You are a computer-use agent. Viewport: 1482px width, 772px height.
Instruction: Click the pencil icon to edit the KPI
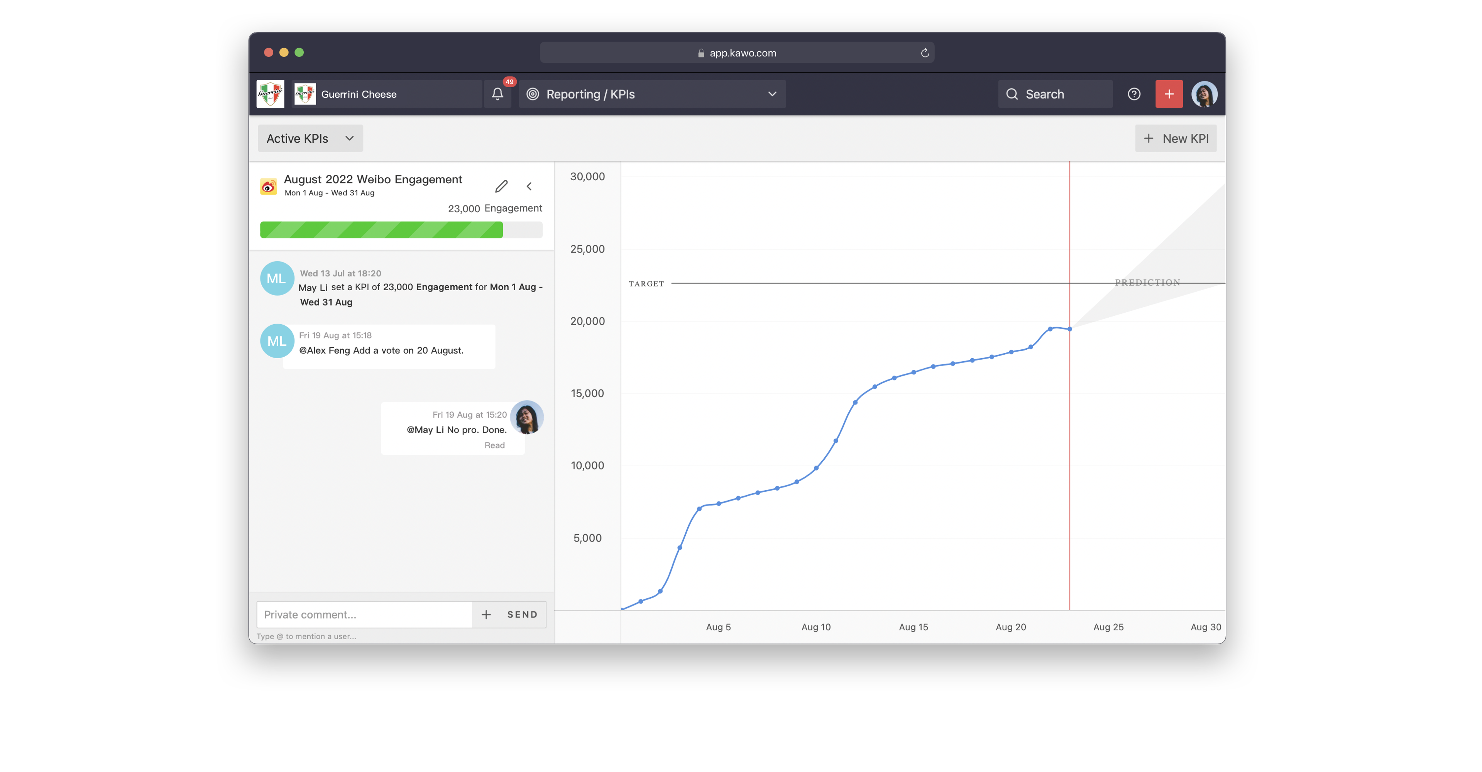pyautogui.click(x=501, y=186)
